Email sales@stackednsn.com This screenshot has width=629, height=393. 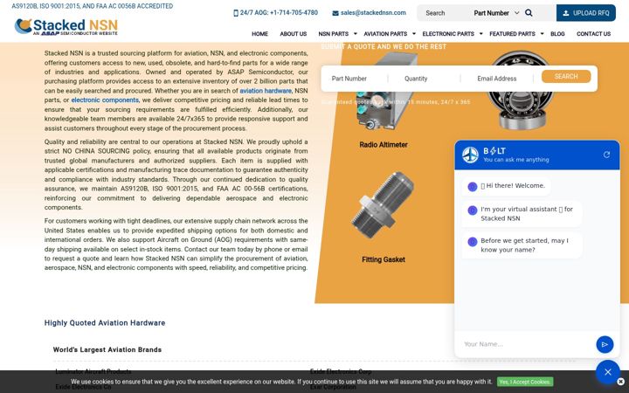point(373,13)
